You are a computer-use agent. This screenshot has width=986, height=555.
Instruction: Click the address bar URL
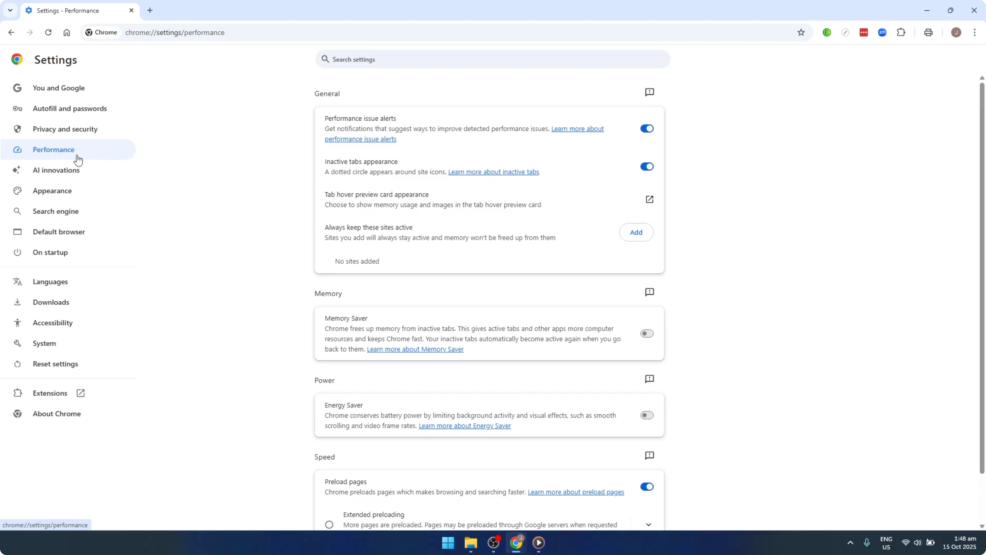click(175, 32)
